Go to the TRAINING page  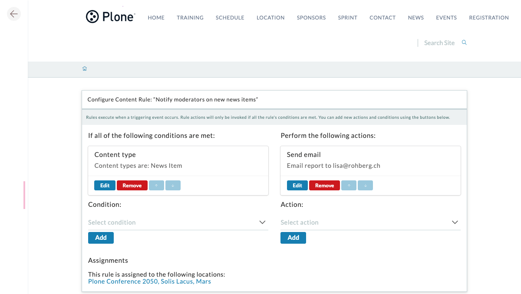190,18
